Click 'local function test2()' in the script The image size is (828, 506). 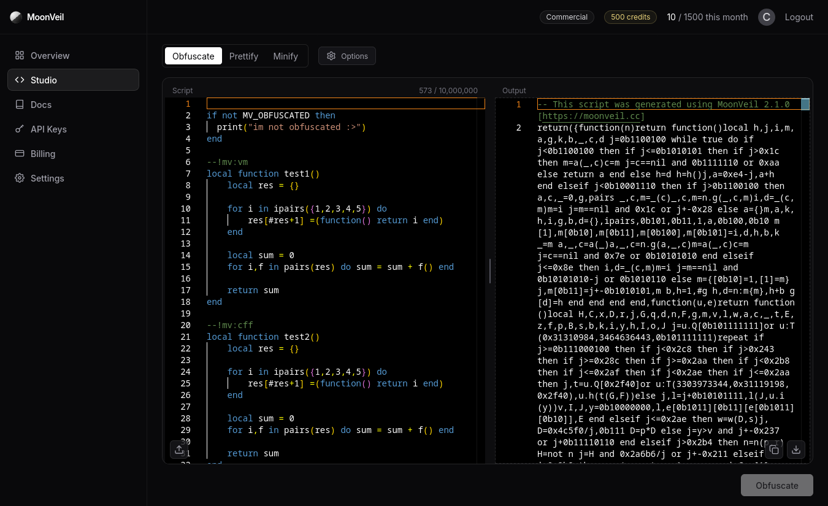pos(263,337)
